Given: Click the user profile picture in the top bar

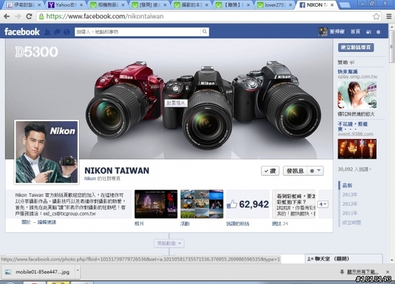Looking at the screenshot, I should coord(323,31).
